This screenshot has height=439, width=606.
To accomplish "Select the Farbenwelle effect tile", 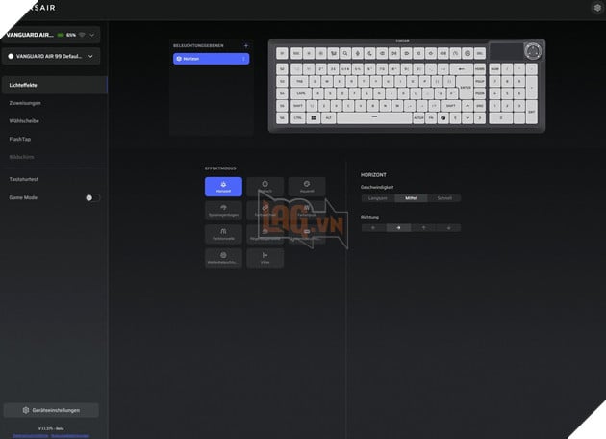I will 223,234.
